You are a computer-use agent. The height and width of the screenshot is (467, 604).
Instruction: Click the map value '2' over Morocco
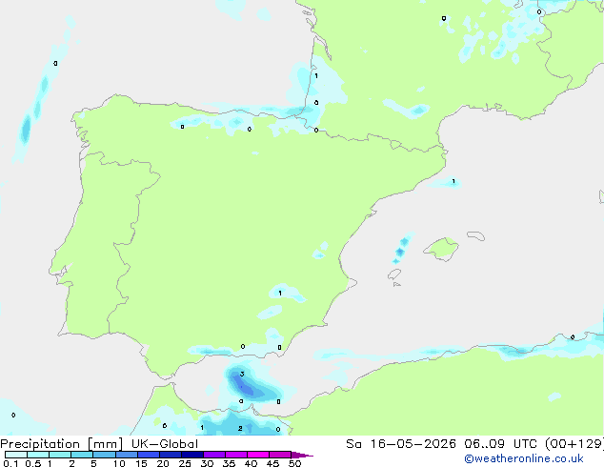pyautogui.click(x=240, y=428)
